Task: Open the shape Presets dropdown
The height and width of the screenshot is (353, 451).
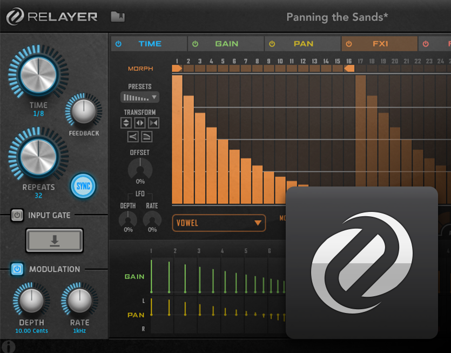Action: tap(140, 97)
